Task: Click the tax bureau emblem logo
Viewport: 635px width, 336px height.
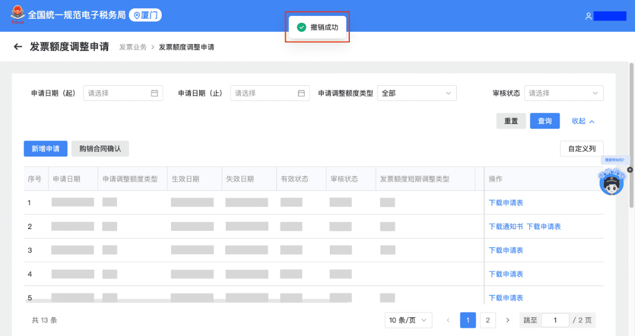Action: (17, 16)
